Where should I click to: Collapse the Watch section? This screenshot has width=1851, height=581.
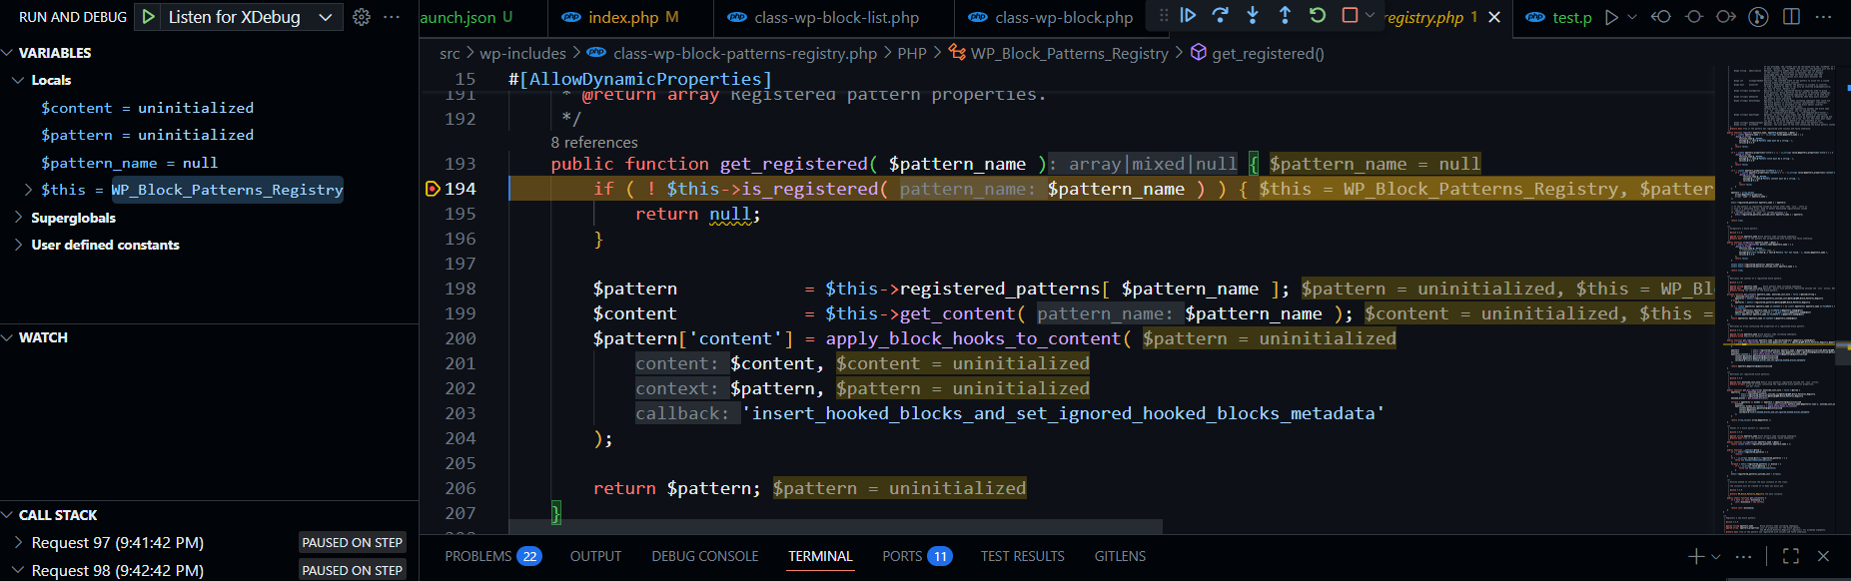[x=8, y=337]
